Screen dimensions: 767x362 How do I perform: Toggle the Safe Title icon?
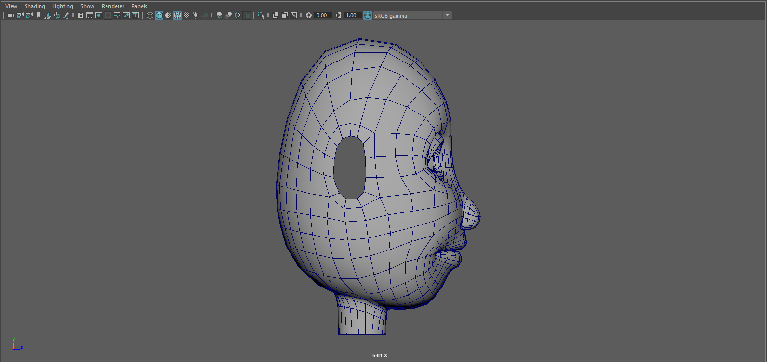[x=135, y=15]
